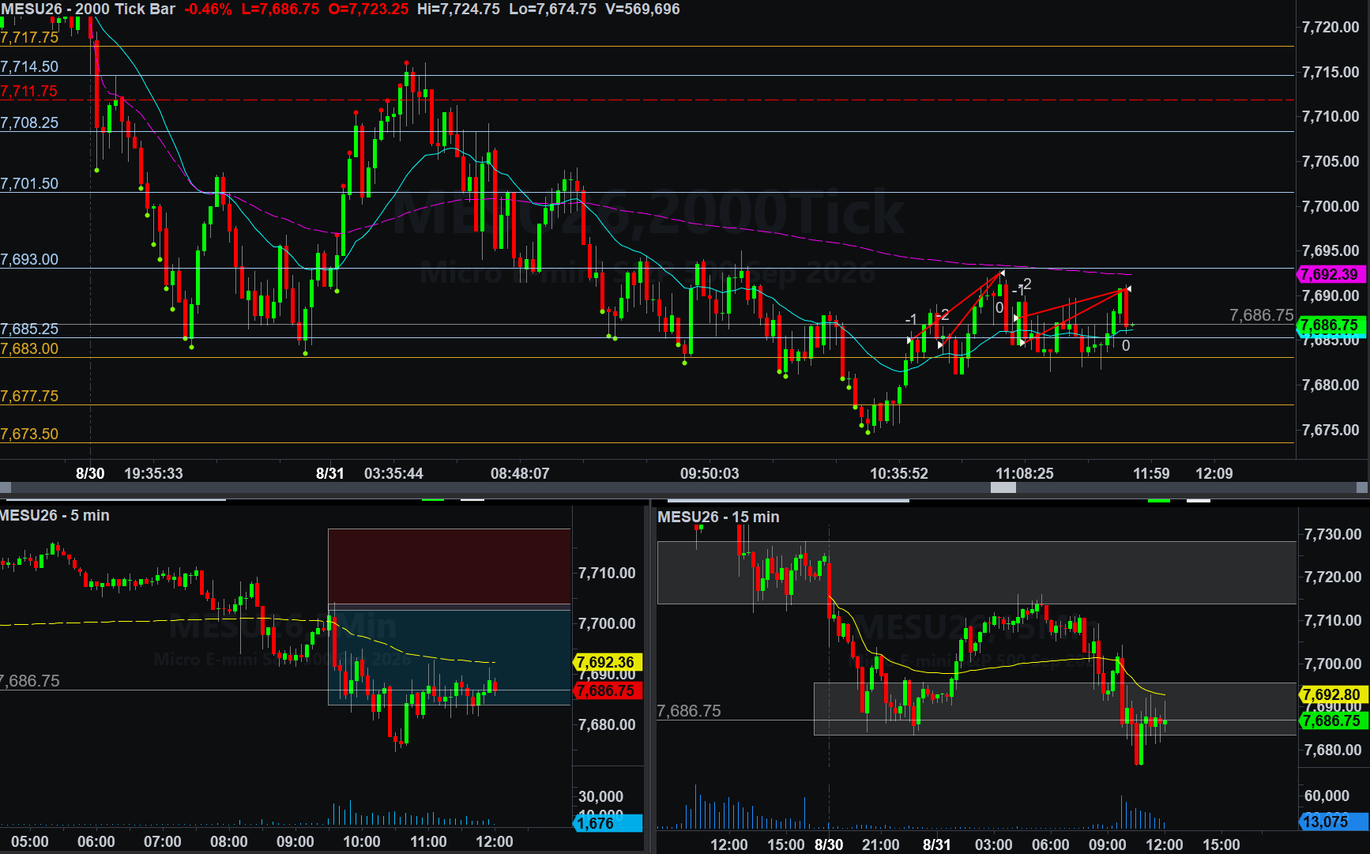Select the 7,717.75 level label on the tick chart
Screen dimensions: 1370x854
click(30, 37)
